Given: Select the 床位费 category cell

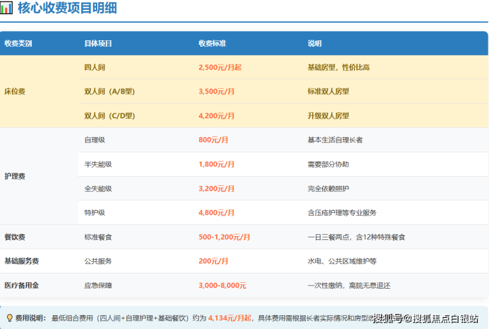Looking at the screenshot, I should pos(15,92).
